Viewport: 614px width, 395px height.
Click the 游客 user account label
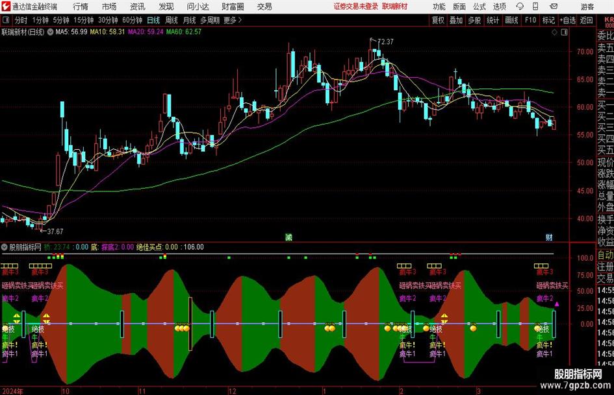[587, 6]
